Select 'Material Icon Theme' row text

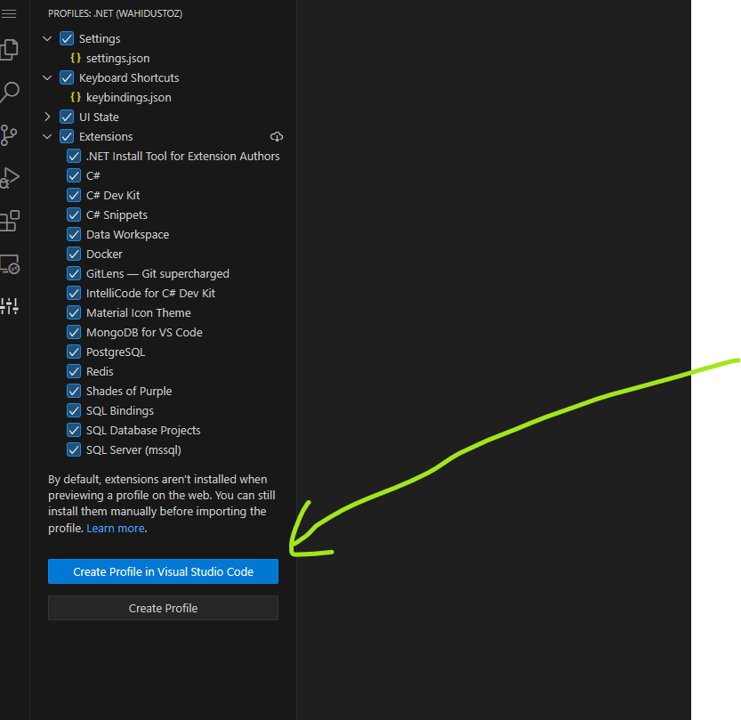[x=139, y=313]
